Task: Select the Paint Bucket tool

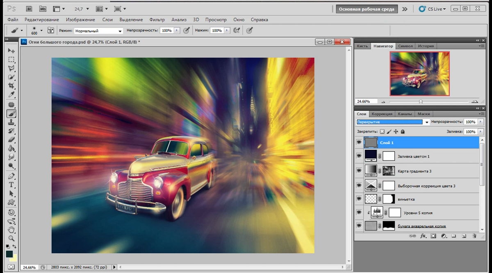Action: click(11, 148)
